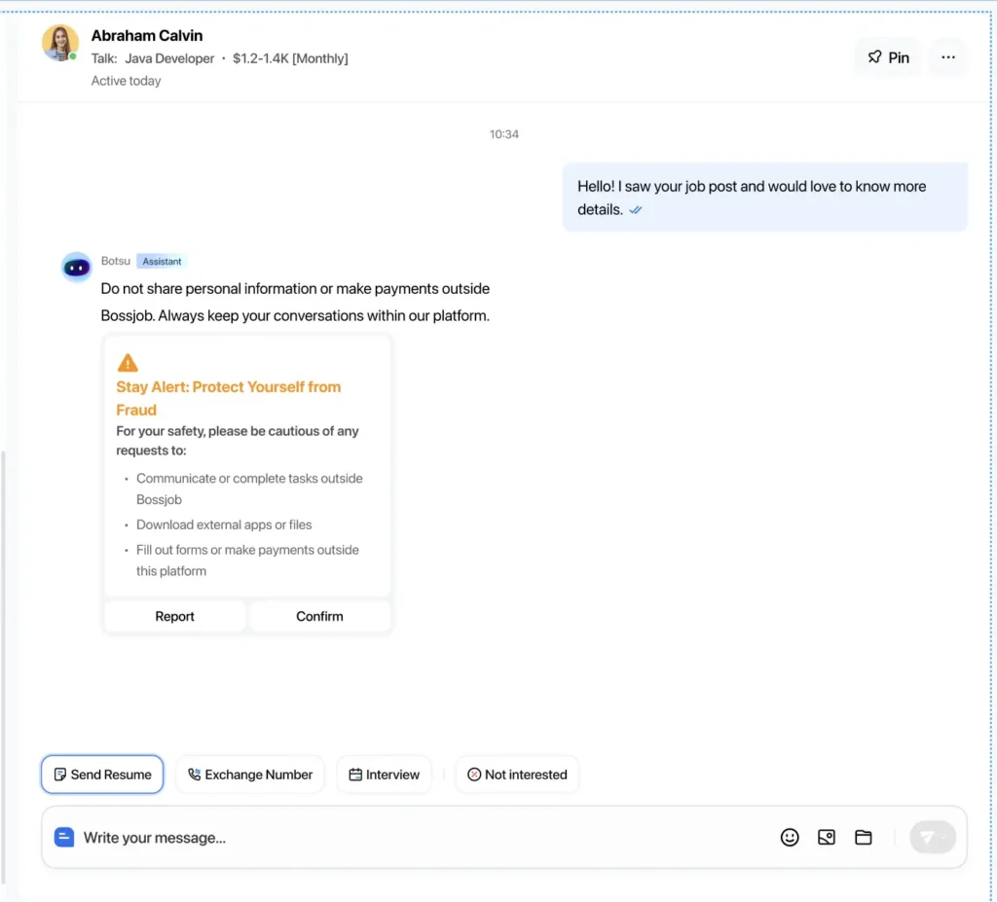
Task: Click the send message paper-plane button
Action: tap(932, 837)
